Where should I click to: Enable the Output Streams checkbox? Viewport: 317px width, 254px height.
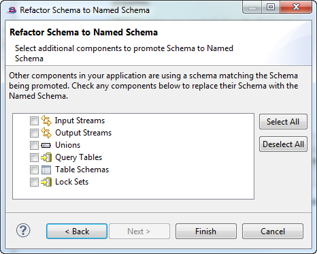point(34,133)
